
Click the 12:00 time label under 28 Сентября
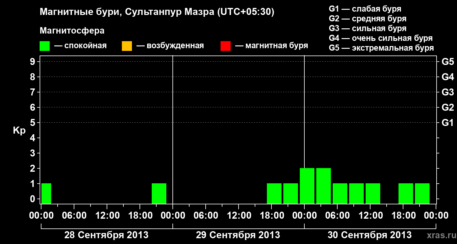point(107,216)
